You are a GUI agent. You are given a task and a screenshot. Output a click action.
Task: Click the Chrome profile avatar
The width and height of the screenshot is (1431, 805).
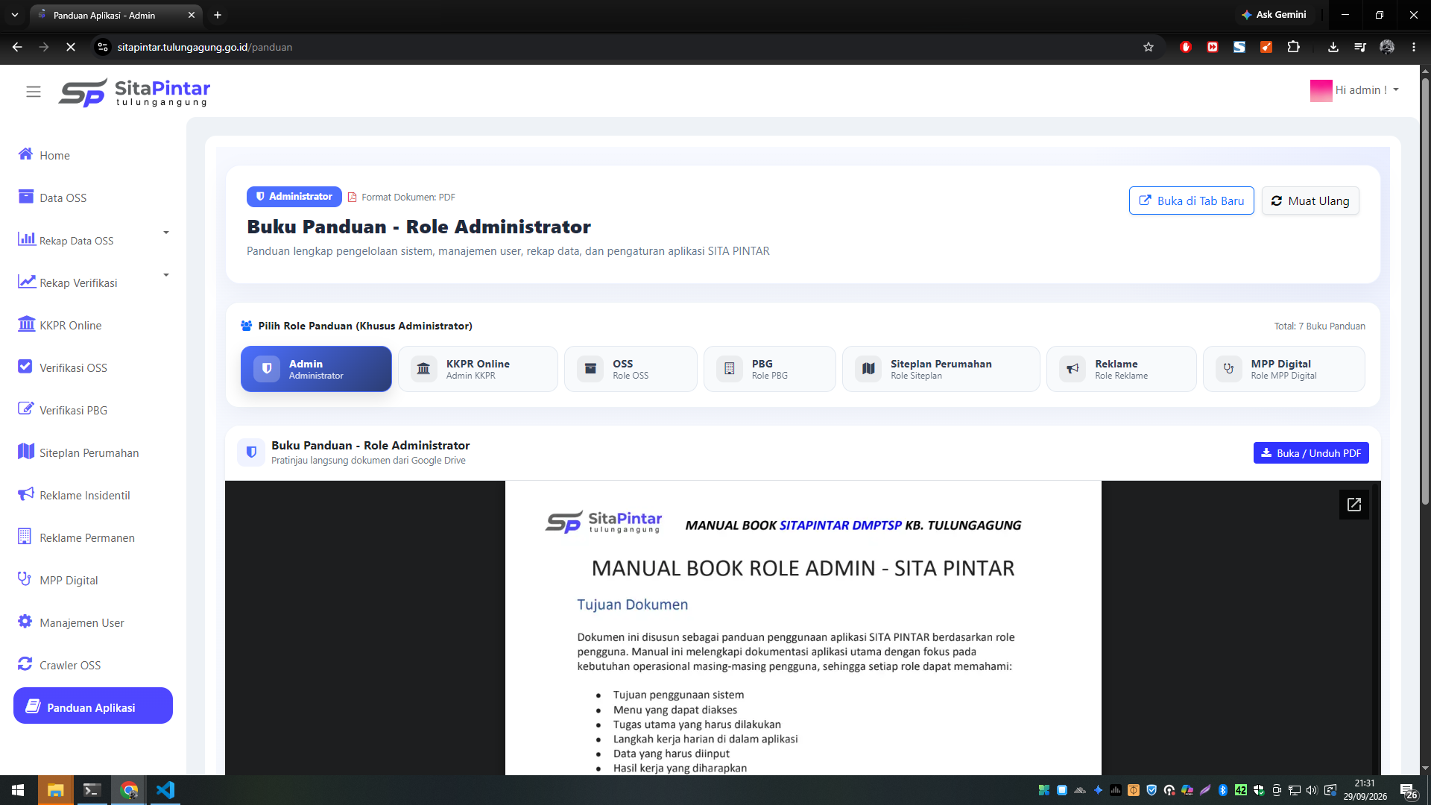(x=1387, y=47)
